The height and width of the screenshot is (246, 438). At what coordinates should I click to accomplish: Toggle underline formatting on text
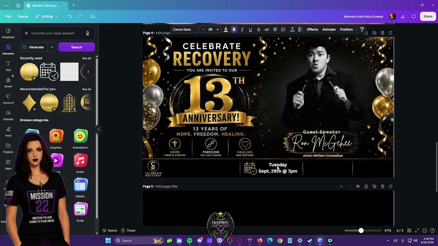(250, 29)
